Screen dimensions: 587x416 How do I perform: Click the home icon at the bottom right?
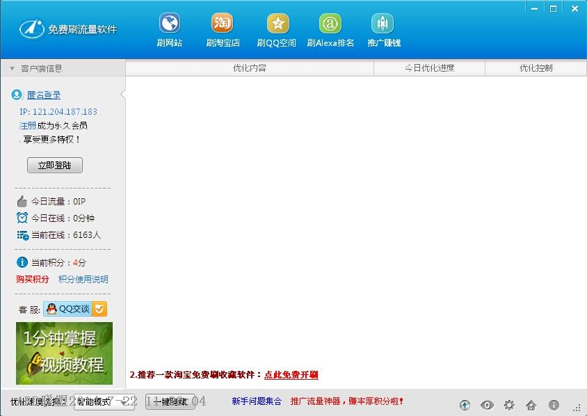(x=531, y=404)
